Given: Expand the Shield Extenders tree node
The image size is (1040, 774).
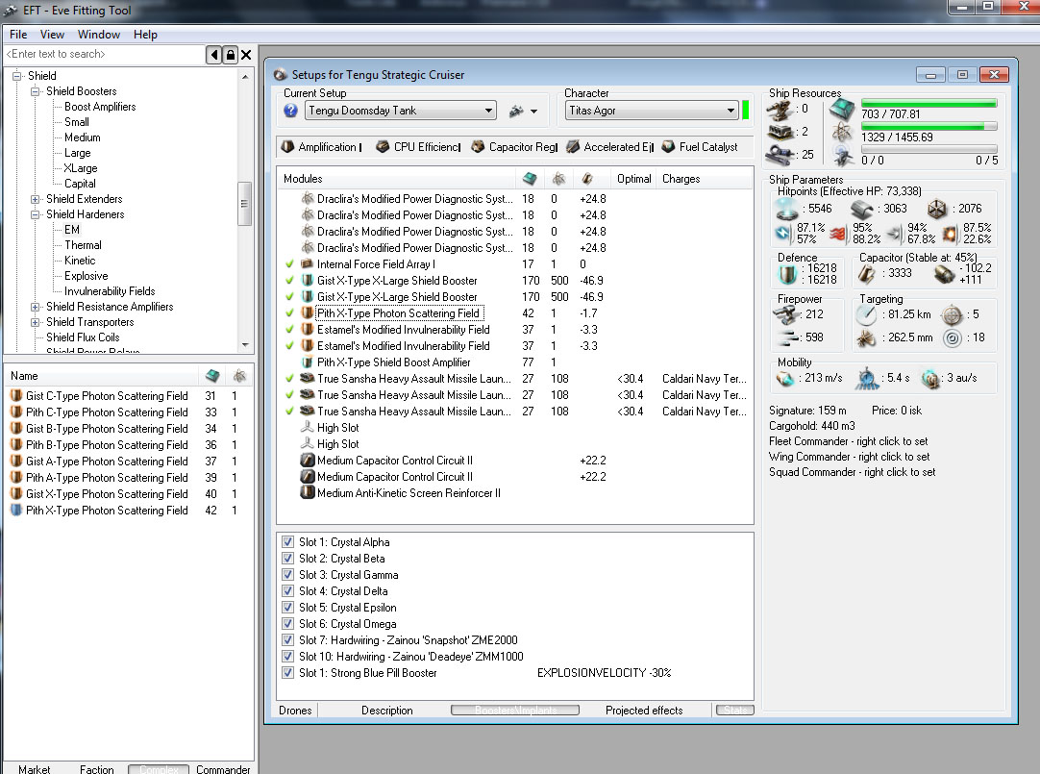Looking at the screenshot, I should pos(36,199).
